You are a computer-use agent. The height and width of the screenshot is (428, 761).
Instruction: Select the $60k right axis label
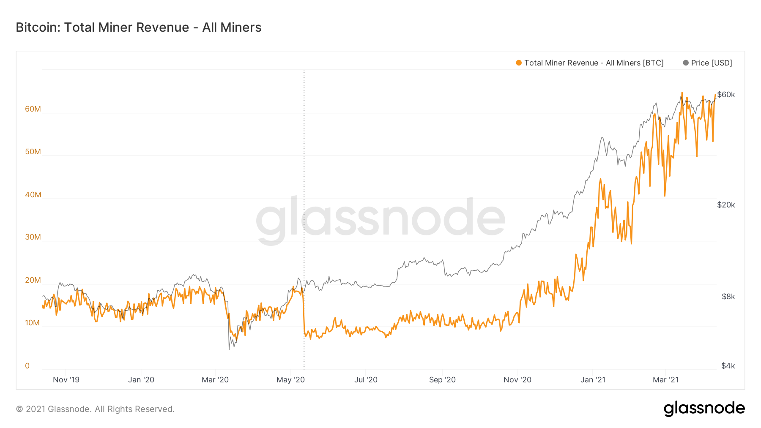coord(726,95)
